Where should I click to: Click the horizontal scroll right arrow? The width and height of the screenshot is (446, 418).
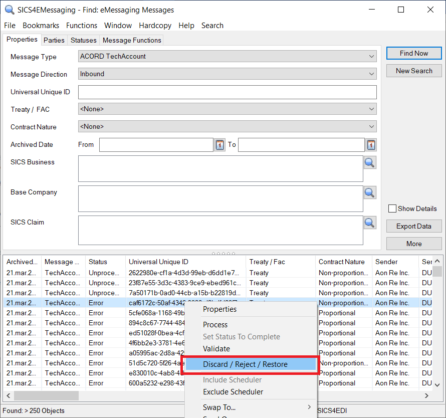coord(426,395)
